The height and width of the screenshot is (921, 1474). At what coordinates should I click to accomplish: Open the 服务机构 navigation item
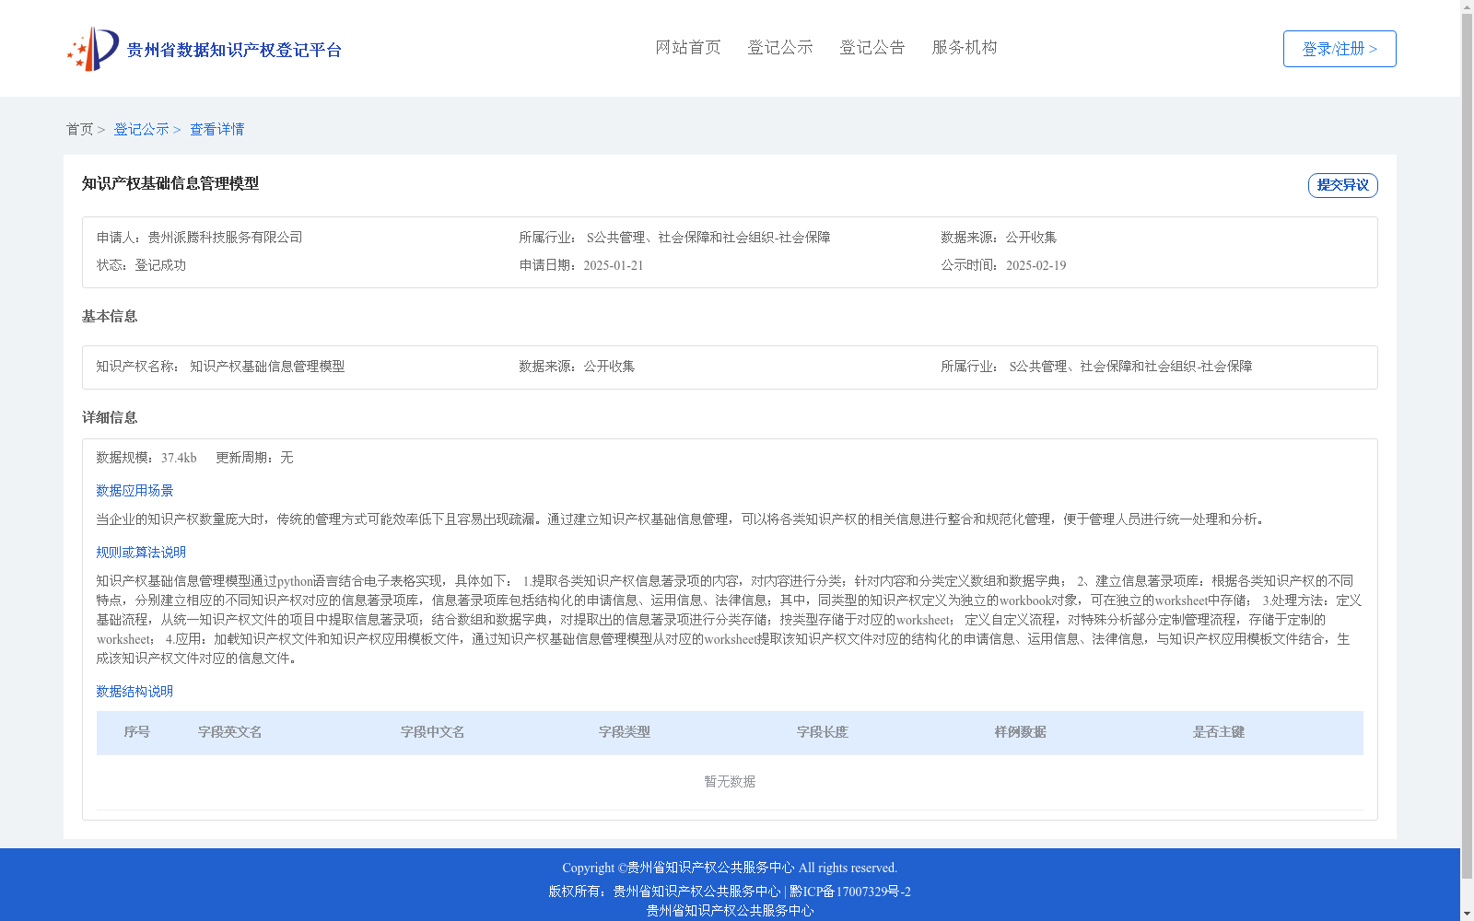click(x=965, y=47)
